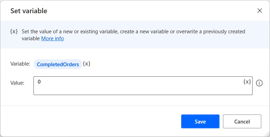Click the description text about overwriting variables
The width and height of the screenshot is (270, 137).
[133, 35]
